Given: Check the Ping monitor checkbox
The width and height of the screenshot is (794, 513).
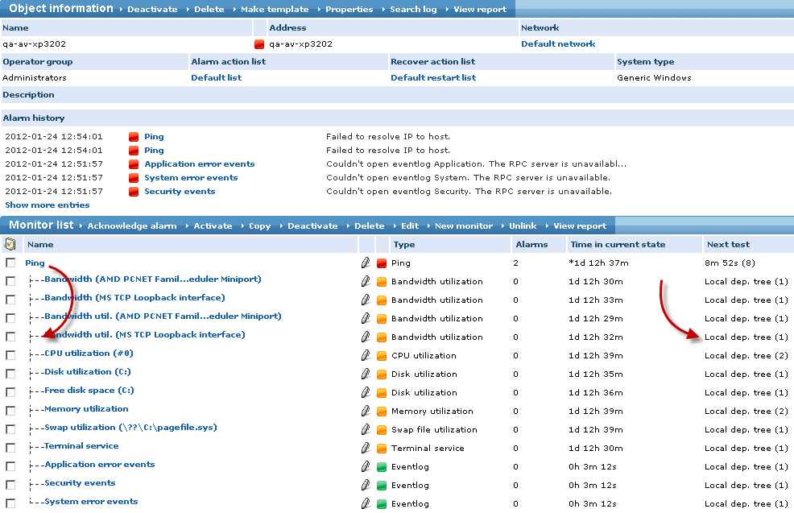Looking at the screenshot, I should coord(10,263).
